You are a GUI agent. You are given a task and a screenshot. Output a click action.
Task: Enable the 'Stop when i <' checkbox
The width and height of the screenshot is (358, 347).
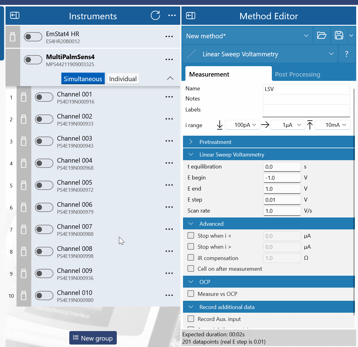click(191, 236)
